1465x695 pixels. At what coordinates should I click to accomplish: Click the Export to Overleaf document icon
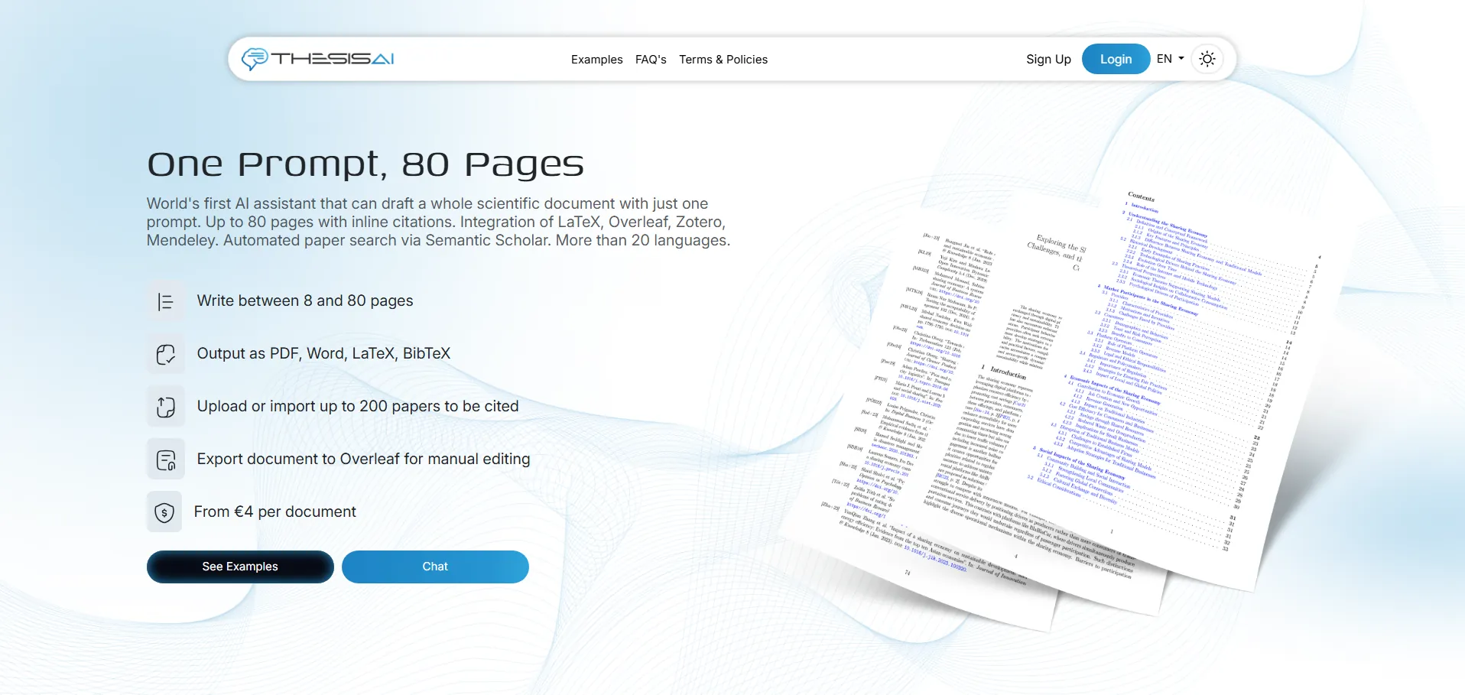click(x=165, y=460)
